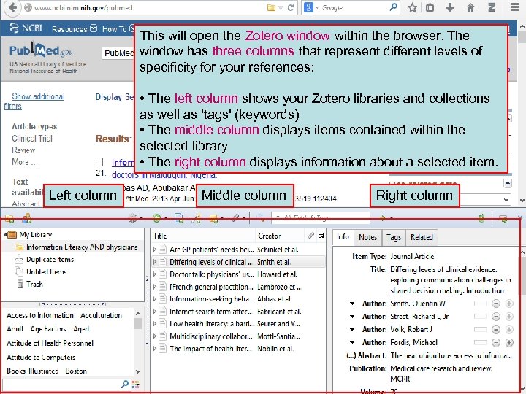
Task: Add creator after Fordis, Michael with plus
Action: click(x=509, y=342)
